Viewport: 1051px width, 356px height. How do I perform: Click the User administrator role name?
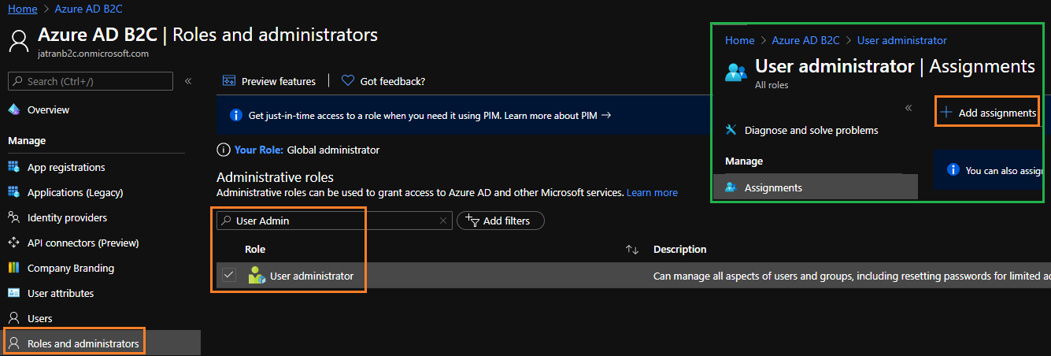tap(312, 276)
